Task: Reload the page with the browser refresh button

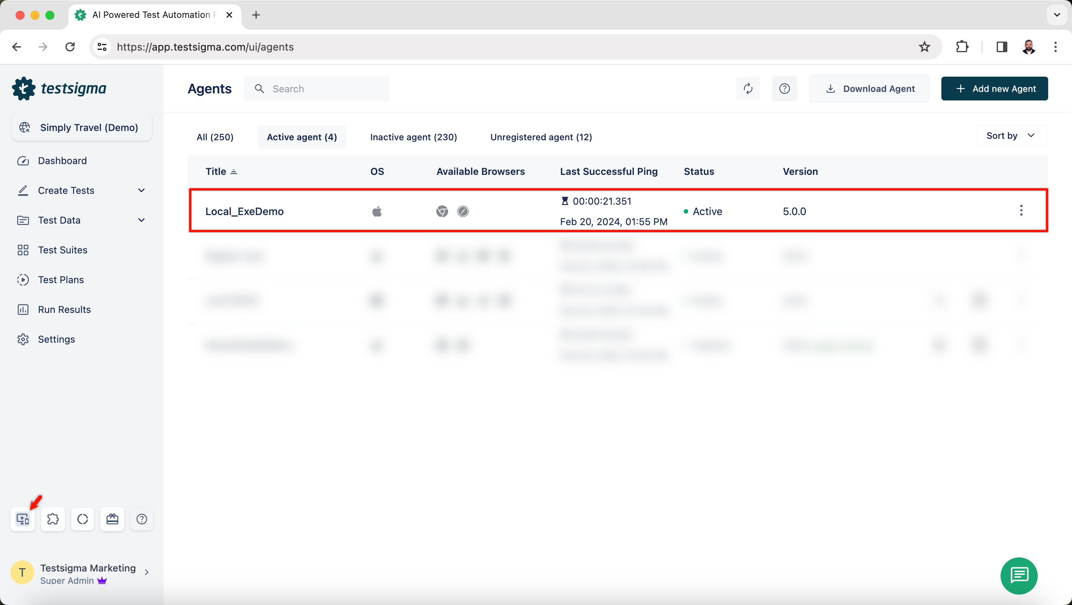Action: tap(70, 47)
